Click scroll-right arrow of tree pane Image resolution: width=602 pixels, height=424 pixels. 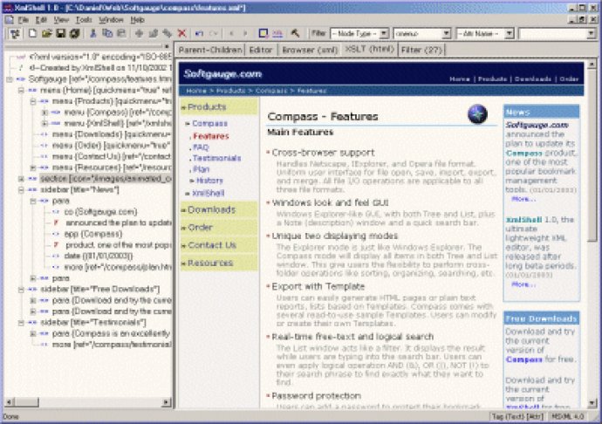coord(167,402)
